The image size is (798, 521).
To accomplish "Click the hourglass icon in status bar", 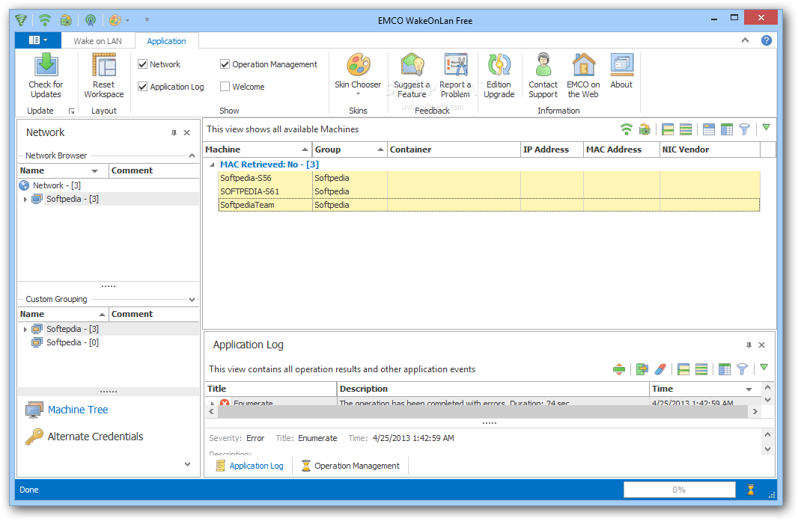I will (x=751, y=490).
